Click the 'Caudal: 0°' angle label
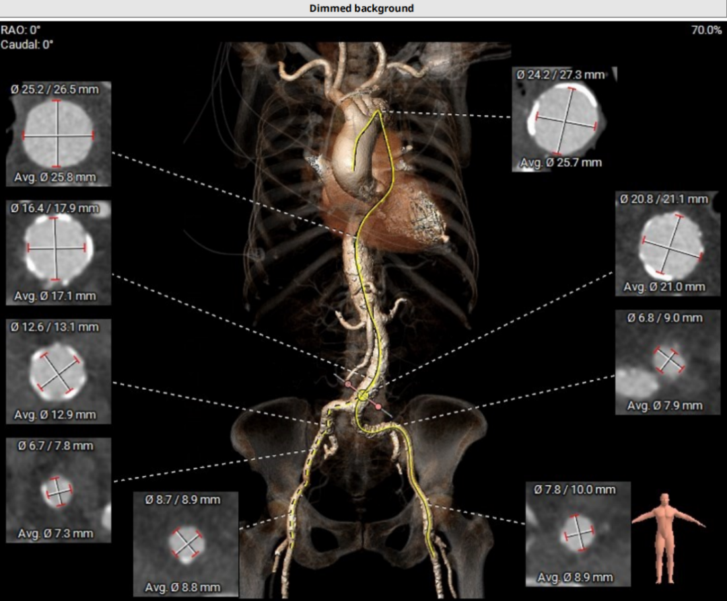727x601 pixels. tap(27, 45)
